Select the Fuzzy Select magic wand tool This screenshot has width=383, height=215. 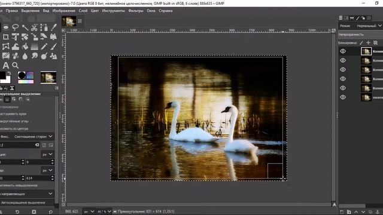(x=25, y=27)
